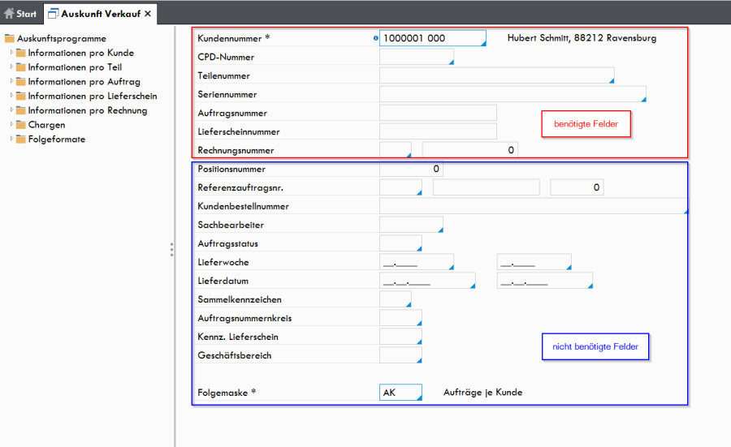Click the last Referenzauftragsnr. field showing 0
This screenshot has width=731, height=447.
[x=577, y=187]
